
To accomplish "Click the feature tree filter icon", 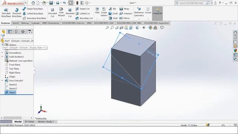I will 3,36.
